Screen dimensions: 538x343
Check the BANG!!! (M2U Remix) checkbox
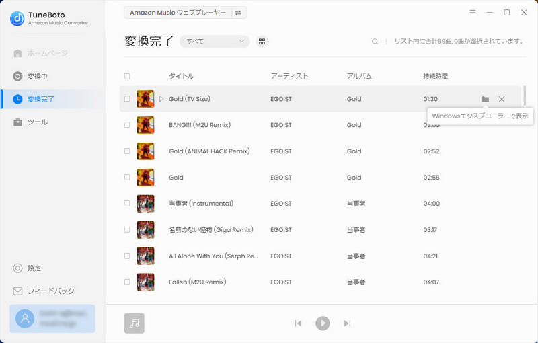127,125
